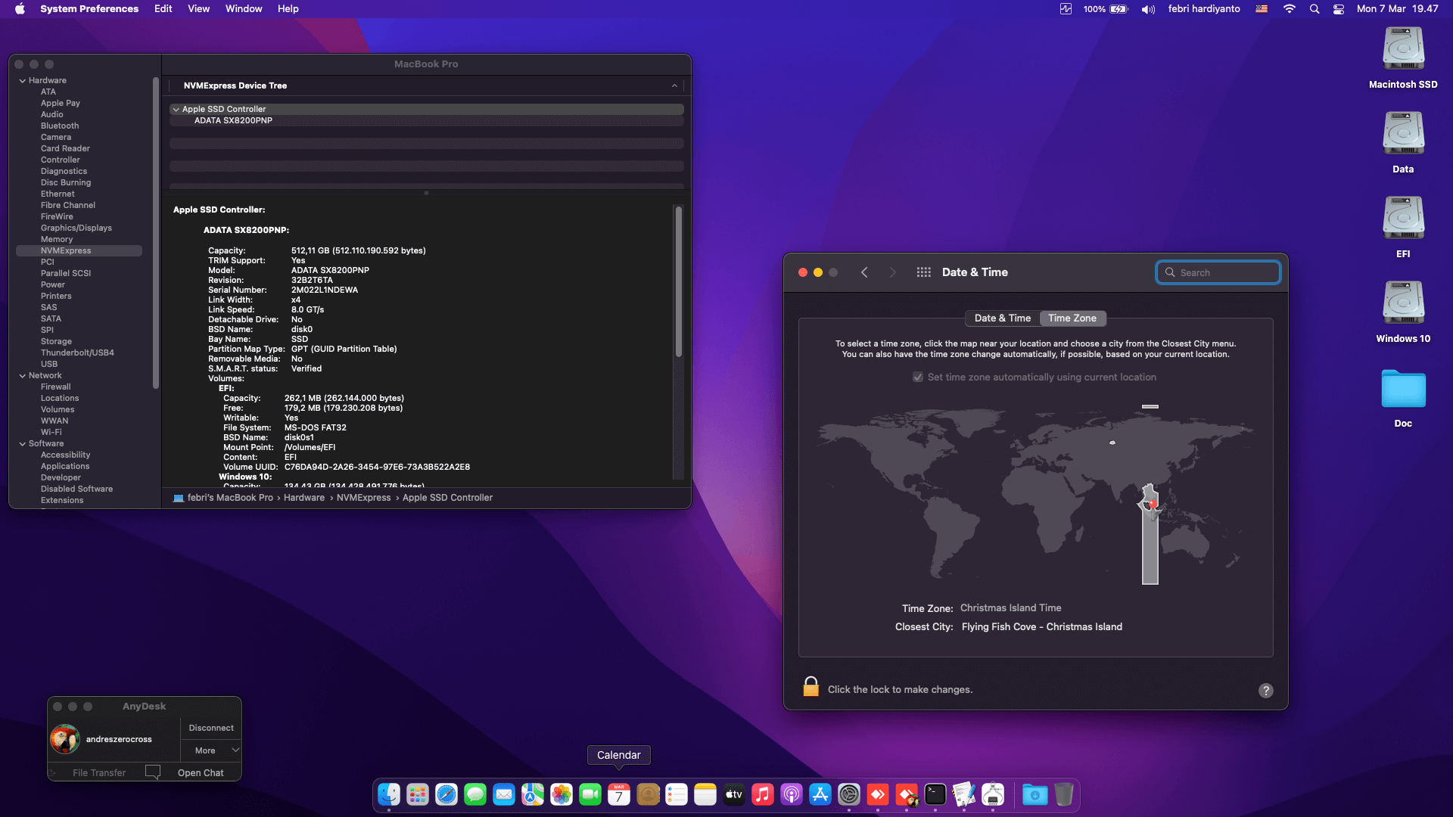Open the Help menu
Screen dimensions: 1453x817
click(x=288, y=9)
